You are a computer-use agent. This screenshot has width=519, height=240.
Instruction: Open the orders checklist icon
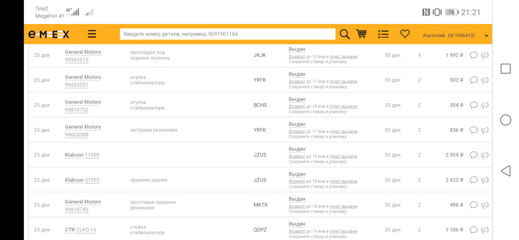(x=383, y=34)
